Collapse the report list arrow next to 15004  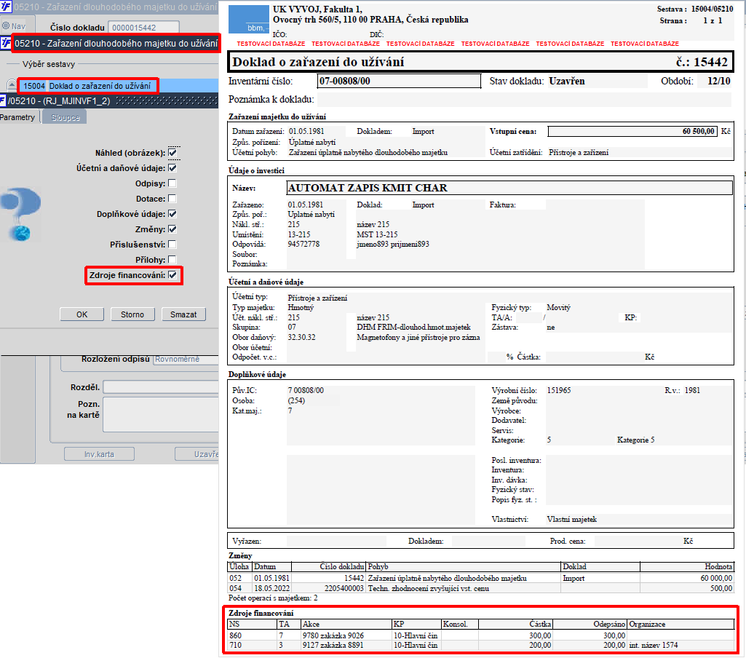pos(12,85)
